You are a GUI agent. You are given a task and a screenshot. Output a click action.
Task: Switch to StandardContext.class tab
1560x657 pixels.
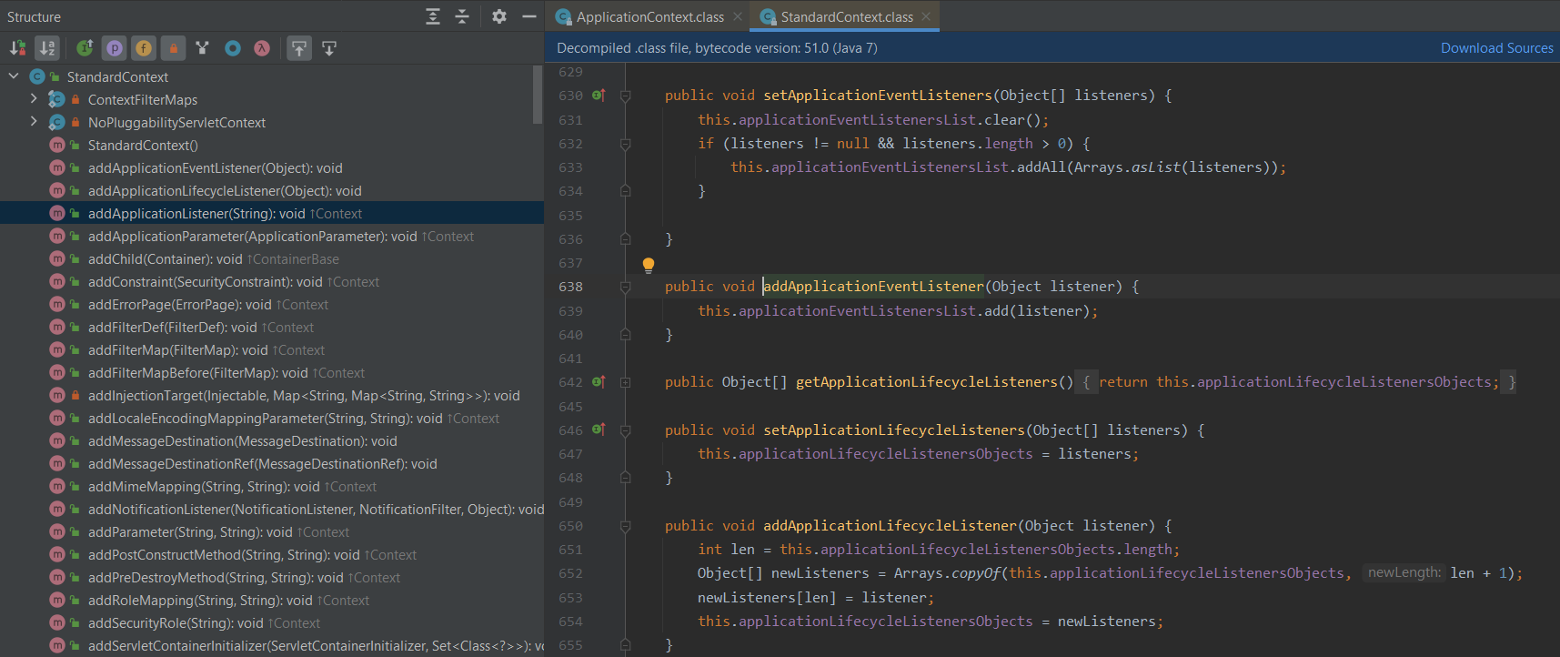click(846, 16)
